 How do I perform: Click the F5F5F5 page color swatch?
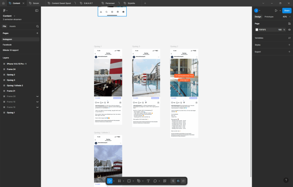pyautogui.click(x=257, y=30)
